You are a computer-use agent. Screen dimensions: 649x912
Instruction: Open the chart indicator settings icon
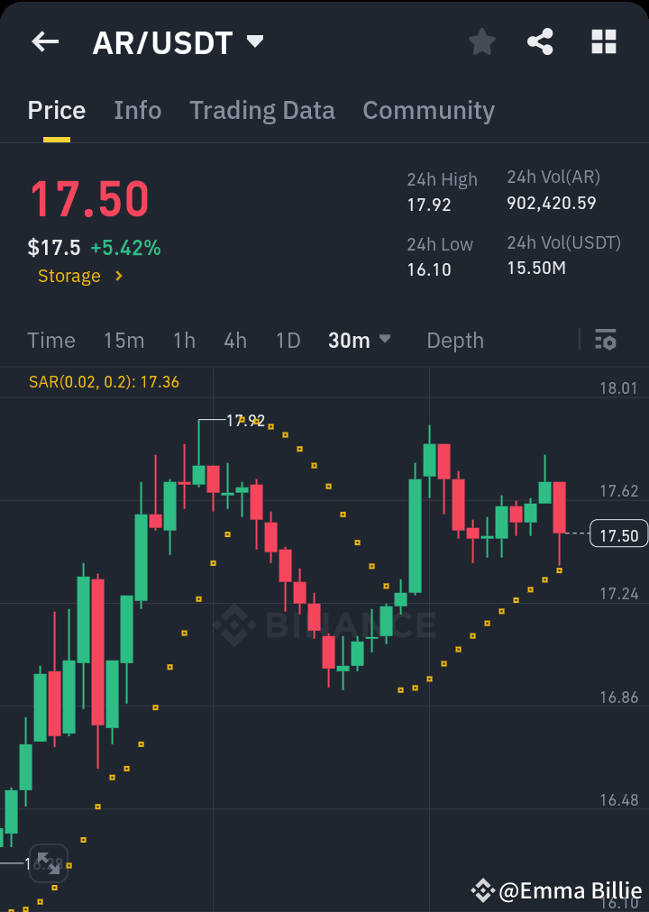click(605, 341)
